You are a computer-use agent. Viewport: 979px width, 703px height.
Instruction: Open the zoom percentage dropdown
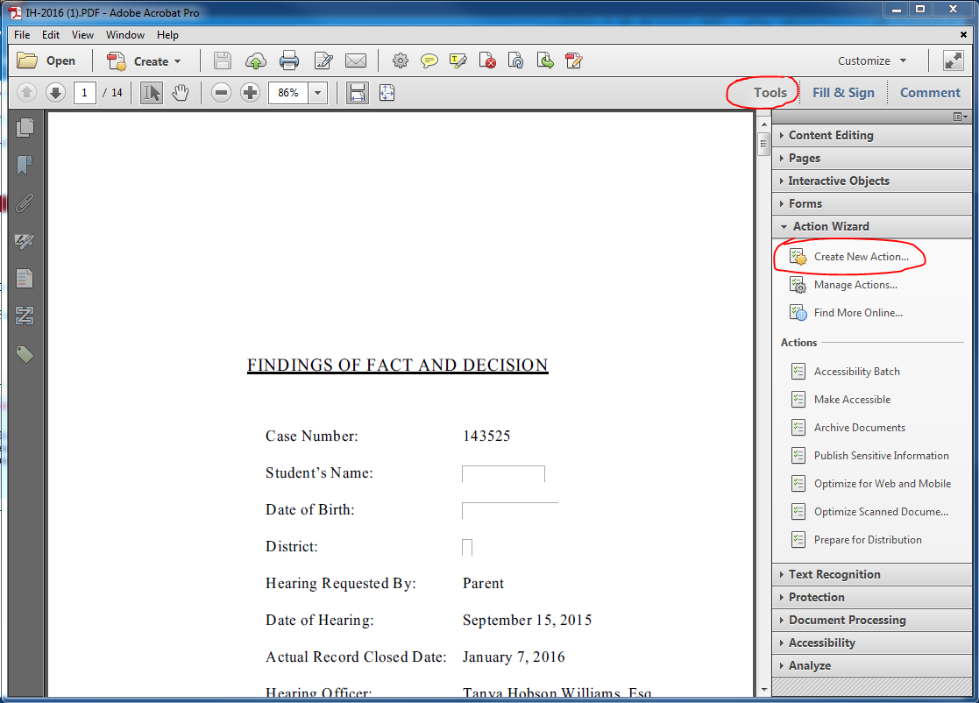[317, 92]
